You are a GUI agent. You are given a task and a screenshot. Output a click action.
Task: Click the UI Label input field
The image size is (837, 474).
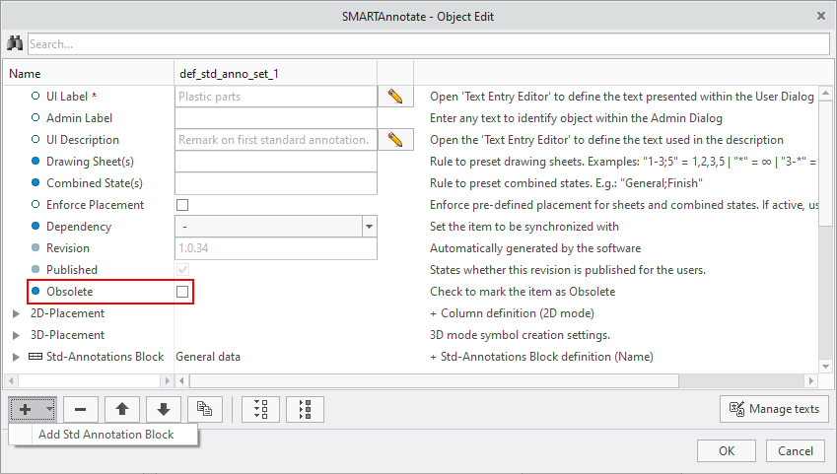coord(276,97)
